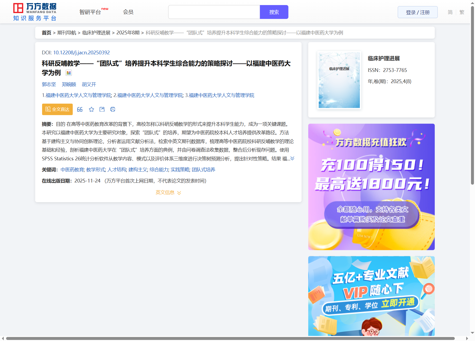Screen dimensions: 475x341
Task: Open the 会员 menu item
Action: tap(128, 12)
